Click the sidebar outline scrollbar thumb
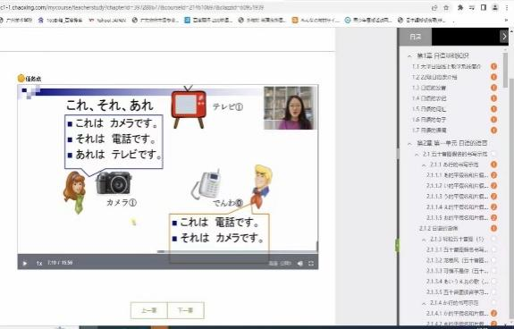This screenshot has width=514, height=329. pyautogui.click(x=505, y=71)
